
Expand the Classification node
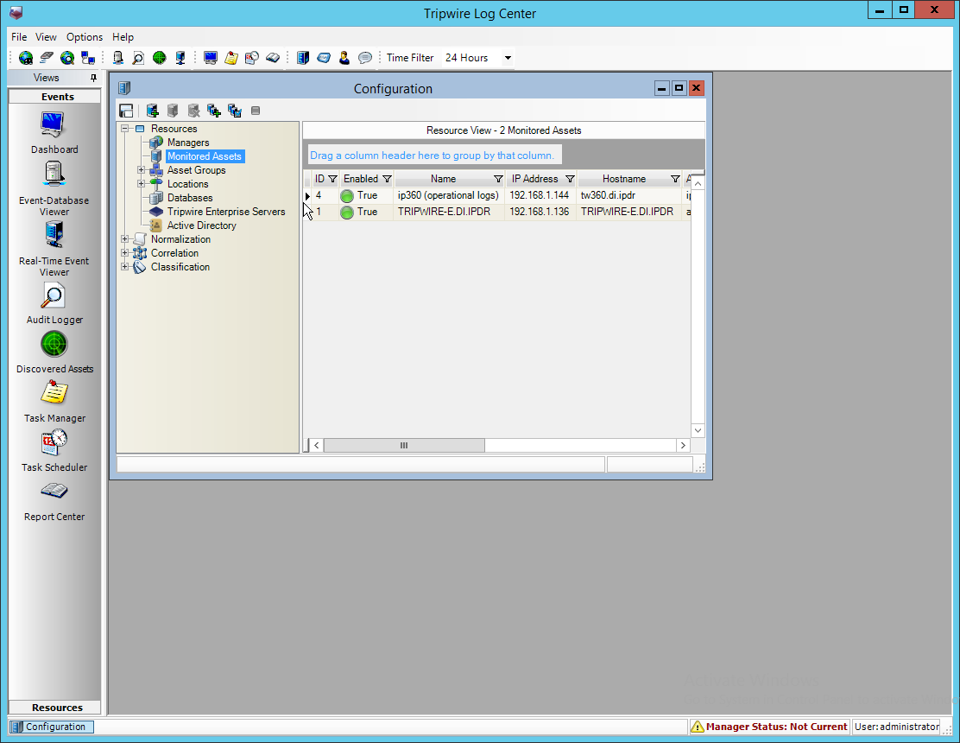pos(125,267)
